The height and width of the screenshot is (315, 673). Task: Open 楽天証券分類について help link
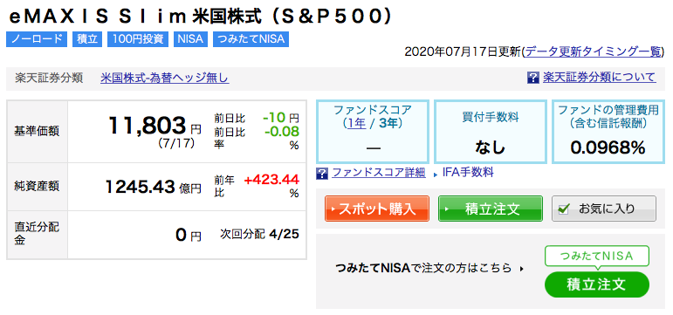point(599,78)
